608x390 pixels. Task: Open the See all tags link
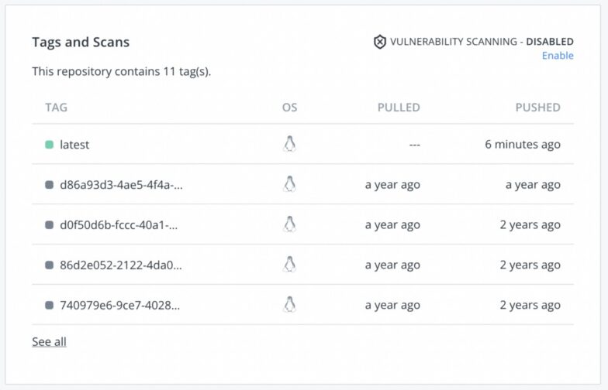(x=50, y=342)
